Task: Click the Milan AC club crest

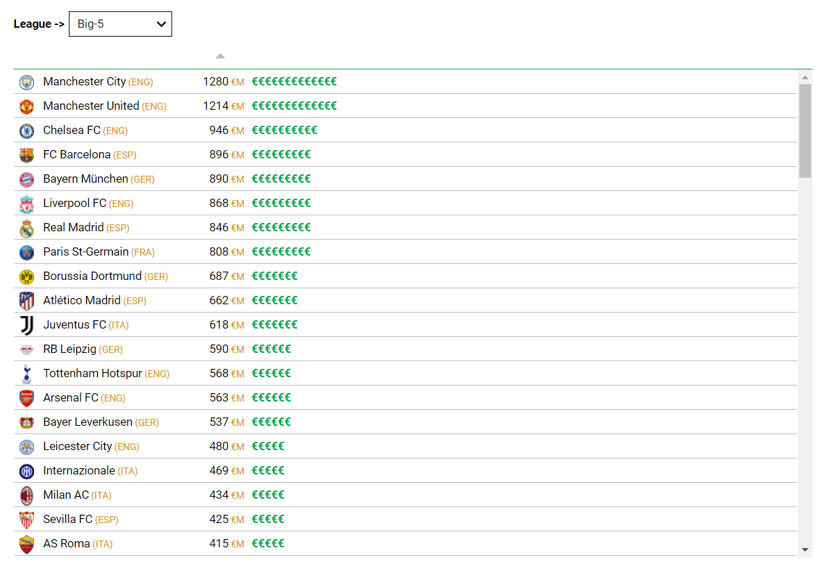Action: coord(27,495)
